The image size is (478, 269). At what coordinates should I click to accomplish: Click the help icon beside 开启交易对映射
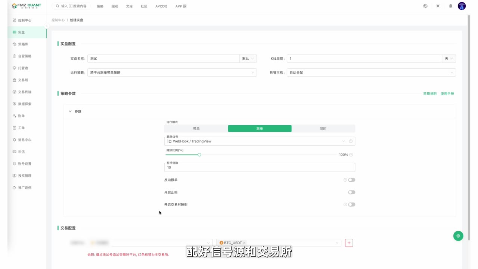pos(345,204)
